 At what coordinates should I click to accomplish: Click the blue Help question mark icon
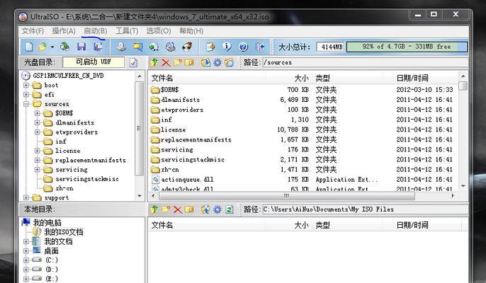243,47
